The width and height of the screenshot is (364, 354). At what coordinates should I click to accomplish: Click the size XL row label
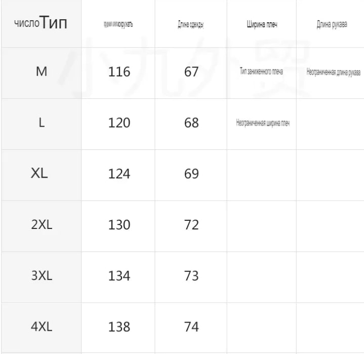[x=39, y=173]
